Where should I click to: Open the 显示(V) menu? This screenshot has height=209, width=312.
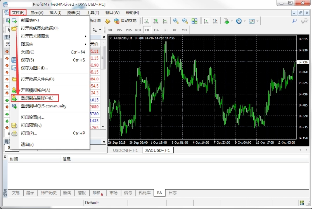point(37,13)
